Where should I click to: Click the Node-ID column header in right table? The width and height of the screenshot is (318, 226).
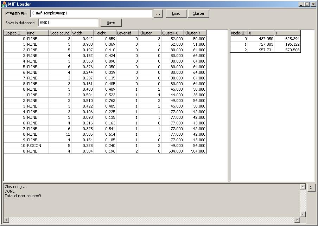pyautogui.click(x=239, y=33)
